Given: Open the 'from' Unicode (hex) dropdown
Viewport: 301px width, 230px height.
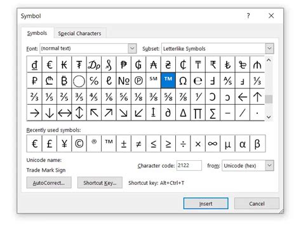Looking at the screenshot, I should pyautogui.click(x=269, y=165).
